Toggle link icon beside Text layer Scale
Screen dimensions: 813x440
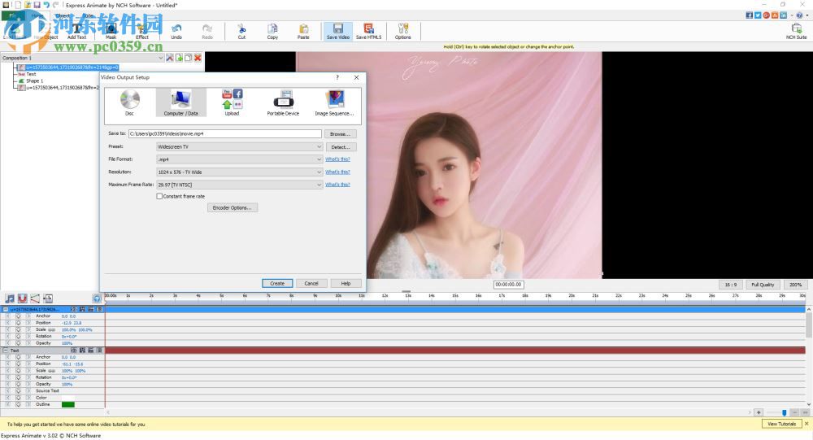(x=52, y=371)
